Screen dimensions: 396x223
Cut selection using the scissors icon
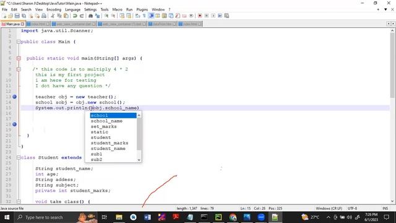pyautogui.click(x=53, y=15)
